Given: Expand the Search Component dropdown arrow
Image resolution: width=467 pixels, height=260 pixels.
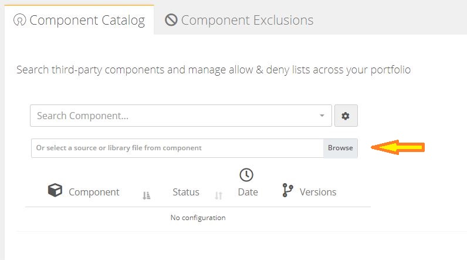Looking at the screenshot, I should (322, 116).
